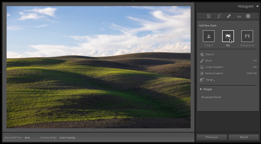This screenshot has height=144, width=261.
Task: Collapse the Histogram panel
Action: pos(257,6)
